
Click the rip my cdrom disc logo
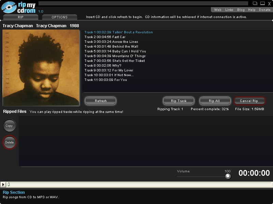(9, 7)
